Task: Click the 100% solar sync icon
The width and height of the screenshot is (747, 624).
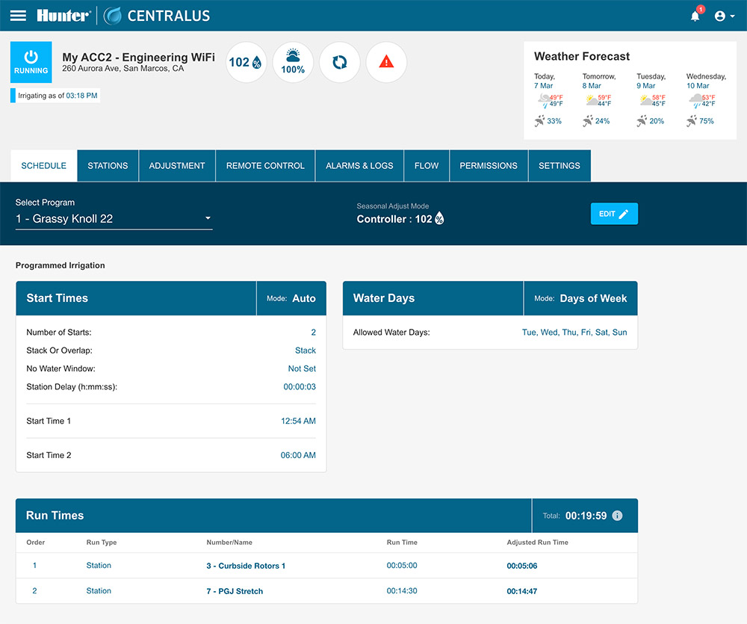Action: pos(293,62)
